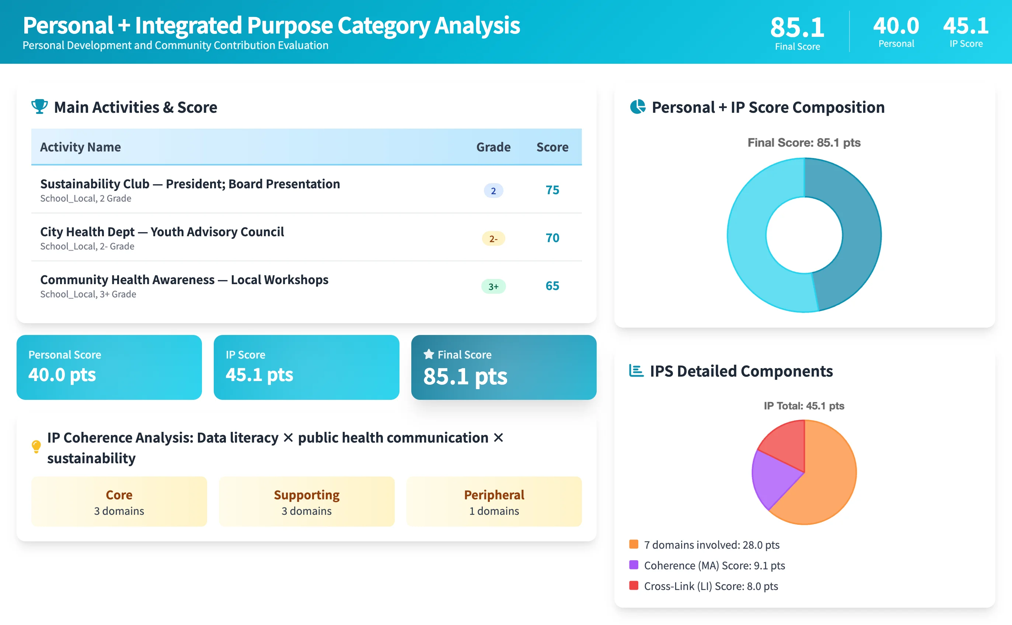This screenshot has width=1012, height=625.
Task: Select the Grade column header
Action: 493,147
